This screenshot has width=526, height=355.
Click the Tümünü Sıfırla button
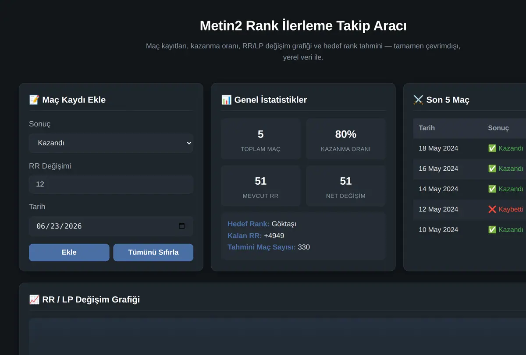click(x=153, y=252)
